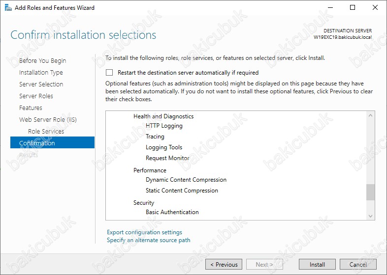The height and width of the screenshot is (275, 387).
Task: Click the Previous button
Action: click(x=224, y=264)
